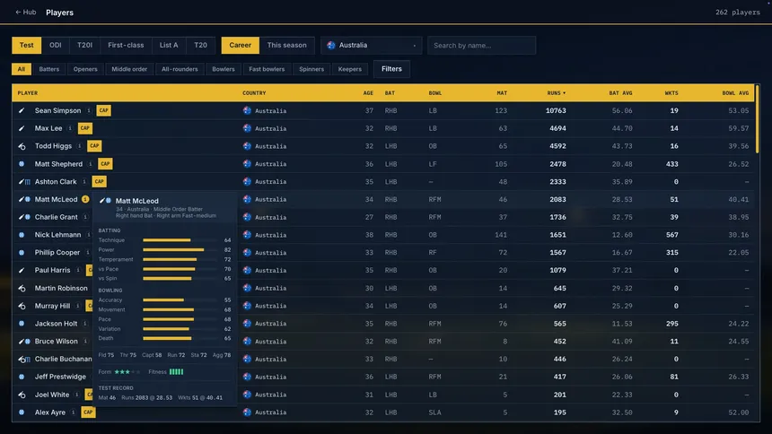This screenshot has width=772, height=434.
Task: Open Charlie Grant player name
Action: tap(57, 217)
